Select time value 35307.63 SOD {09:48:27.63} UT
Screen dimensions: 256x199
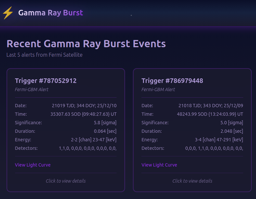tap(83, 114)
